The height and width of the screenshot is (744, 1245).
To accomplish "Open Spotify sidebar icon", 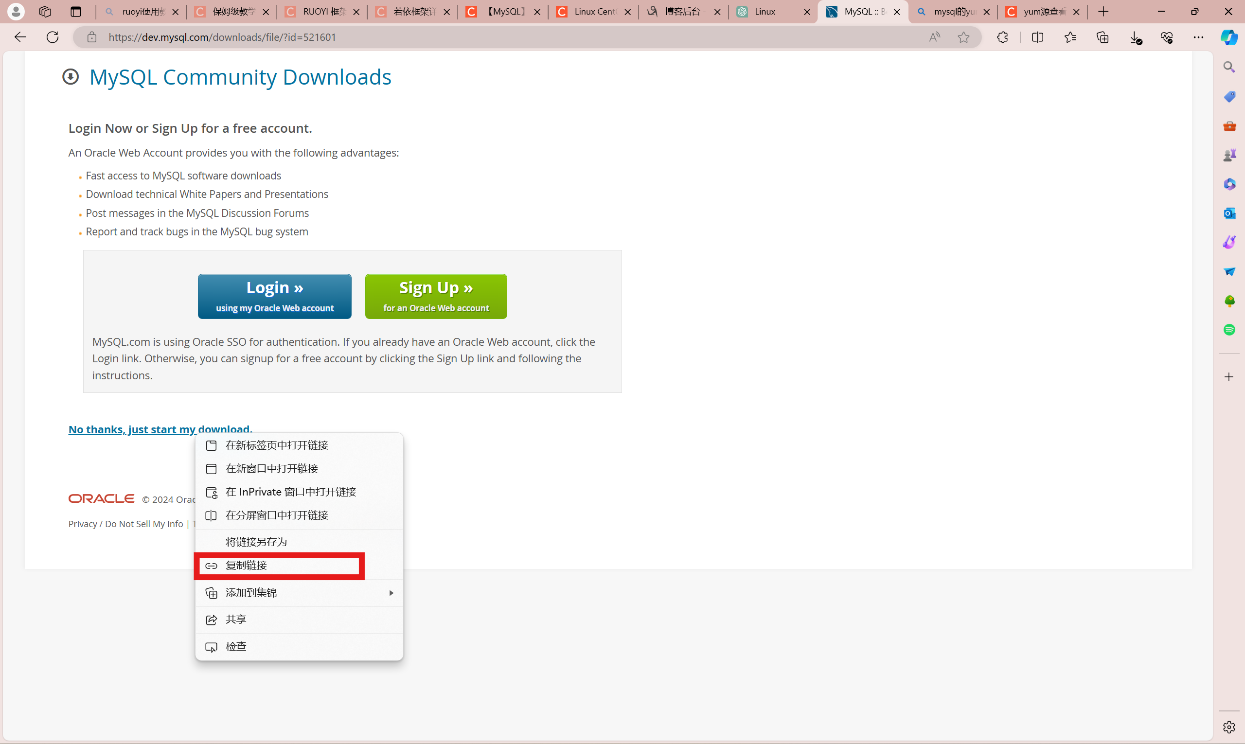I will pos(1229,329).
